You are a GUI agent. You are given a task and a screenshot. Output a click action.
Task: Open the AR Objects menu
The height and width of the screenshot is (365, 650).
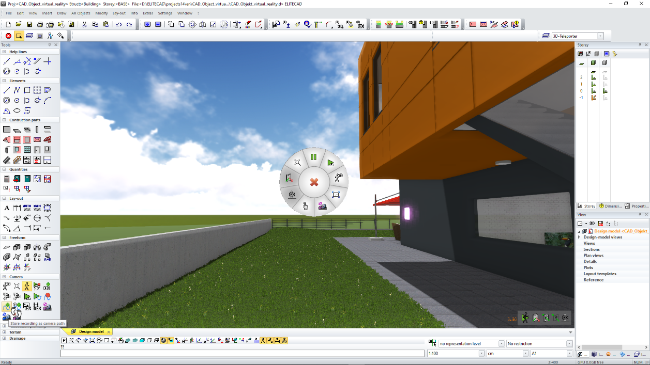pos(81,13)
